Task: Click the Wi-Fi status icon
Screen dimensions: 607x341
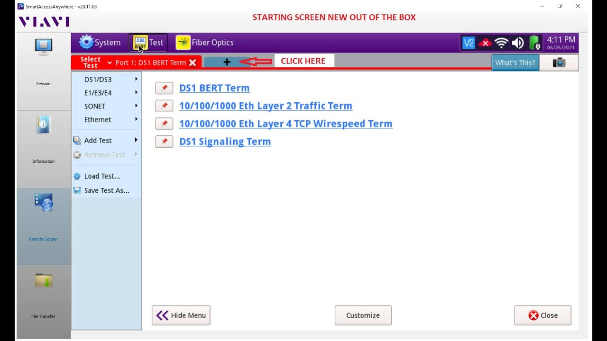Action: point(501,43)
